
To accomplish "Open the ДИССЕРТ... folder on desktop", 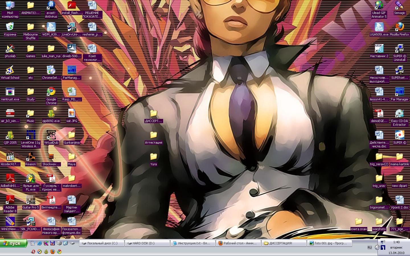I will 153,116.
